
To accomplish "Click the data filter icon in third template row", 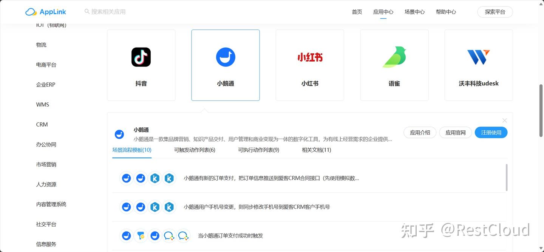I will pos(141,235).
